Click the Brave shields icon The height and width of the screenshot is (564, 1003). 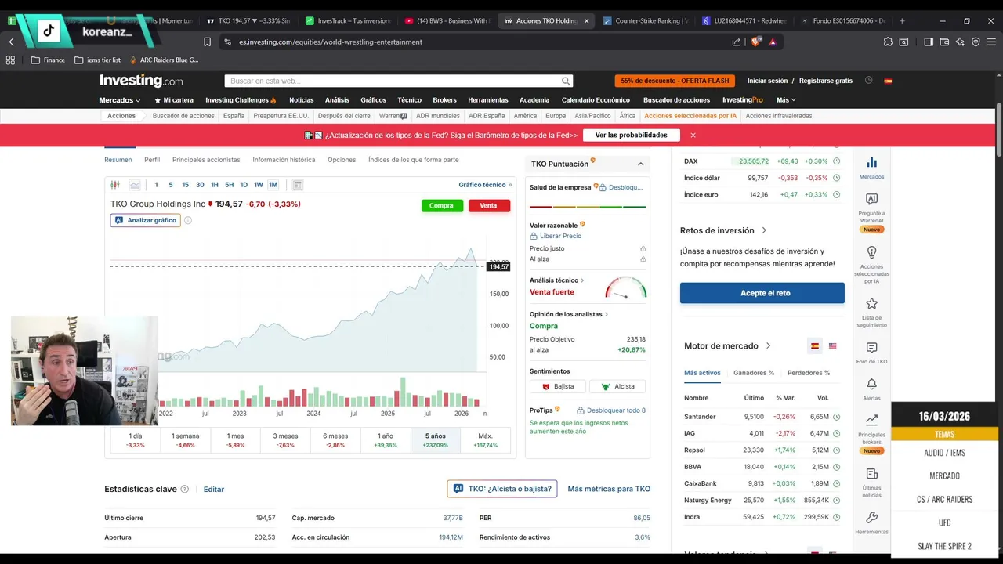click(755, 42)
